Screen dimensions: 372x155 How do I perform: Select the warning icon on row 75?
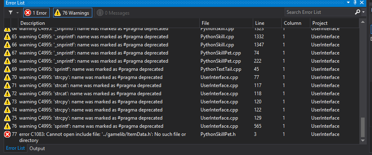(7, 118)
